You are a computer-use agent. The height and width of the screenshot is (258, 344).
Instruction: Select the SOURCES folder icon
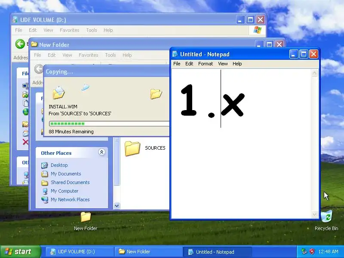132,148
